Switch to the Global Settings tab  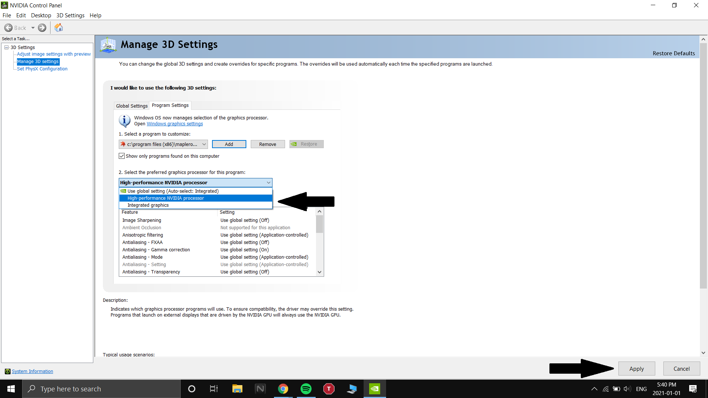point(132,106)
